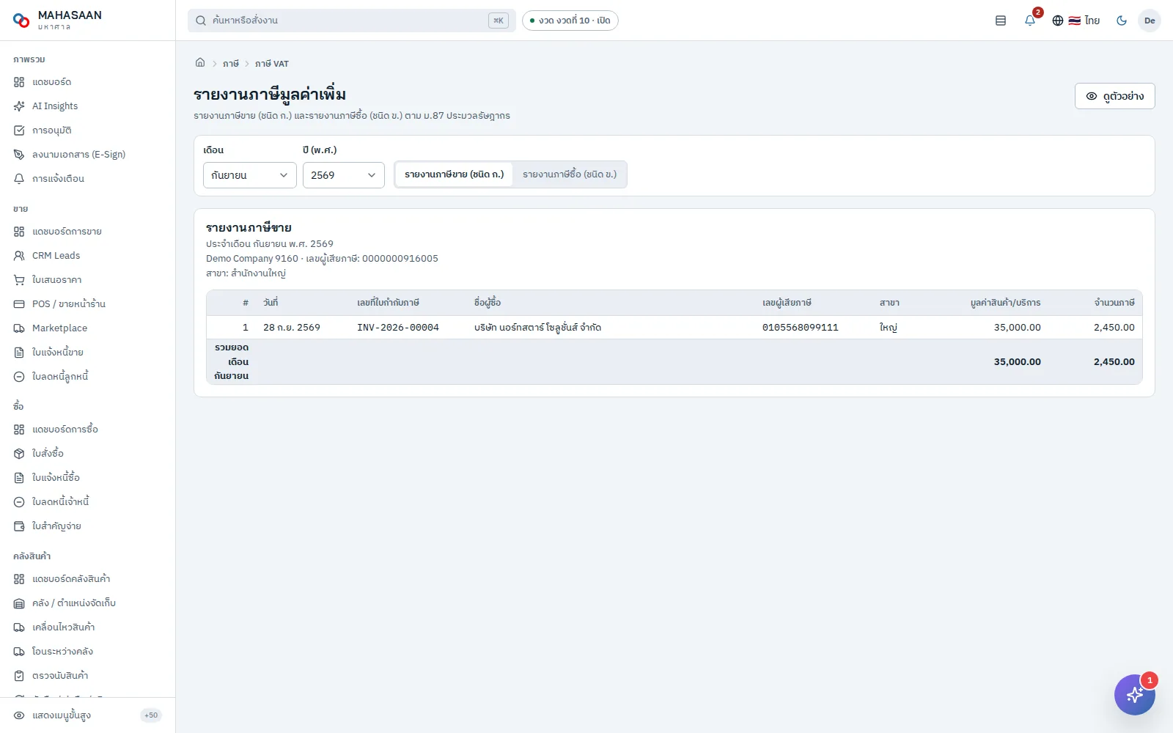1173x733 pixels.
Task: Open แดชบอร์ดการขาย sidebar item
Action: click(x=88, y=232)
